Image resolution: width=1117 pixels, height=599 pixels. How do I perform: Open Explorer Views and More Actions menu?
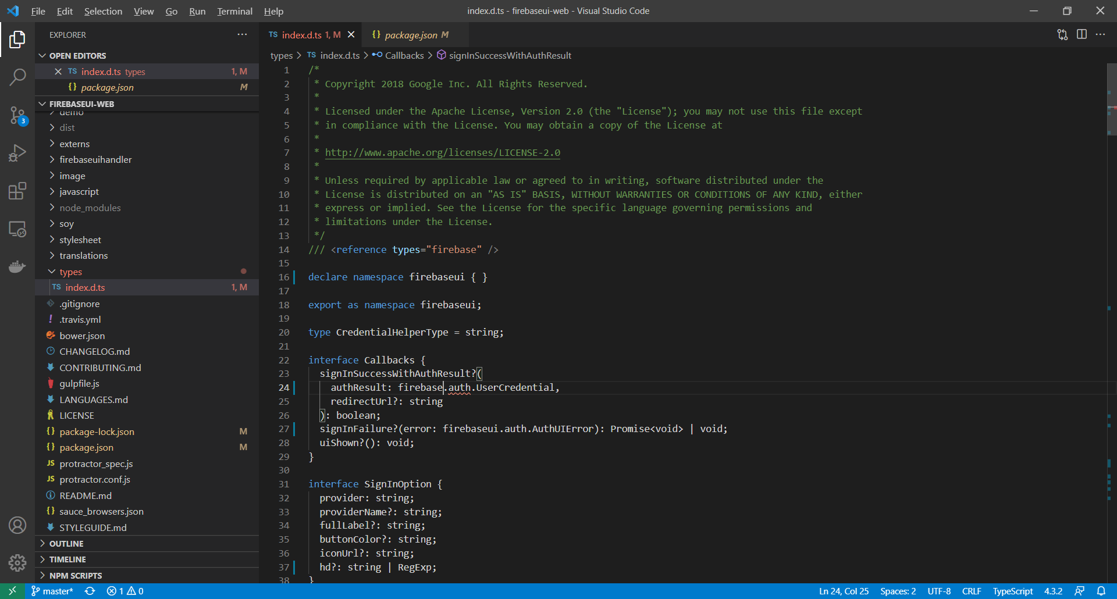242,35
